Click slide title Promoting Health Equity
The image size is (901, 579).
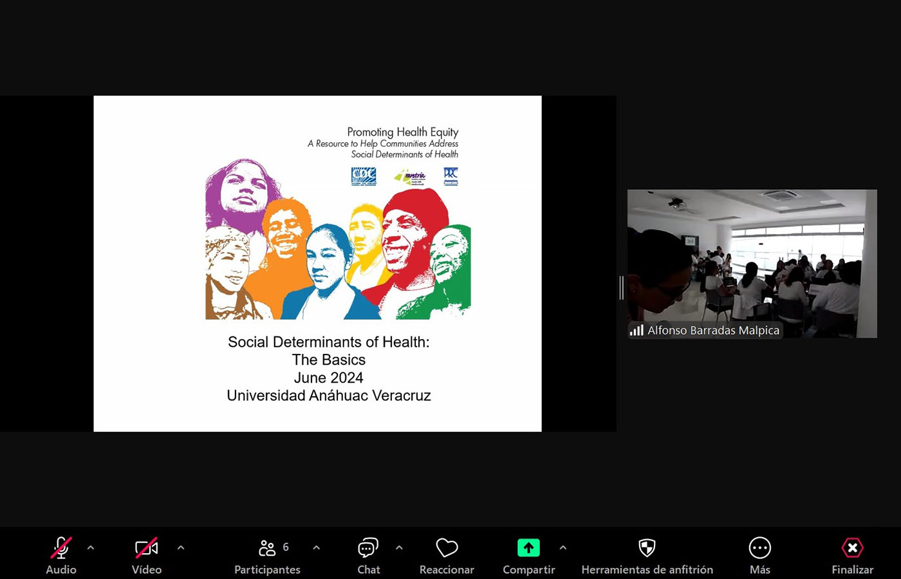(403, 132)
